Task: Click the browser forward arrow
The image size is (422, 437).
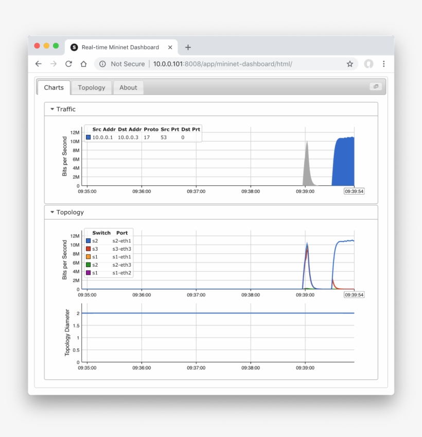Action: (x=54, y=64)
